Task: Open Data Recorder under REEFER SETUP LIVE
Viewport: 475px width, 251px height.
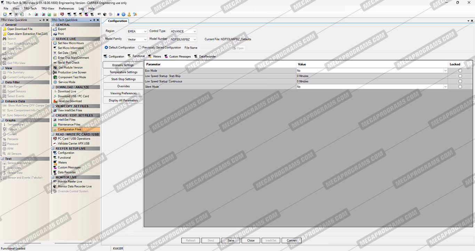Action: [67, 172]
